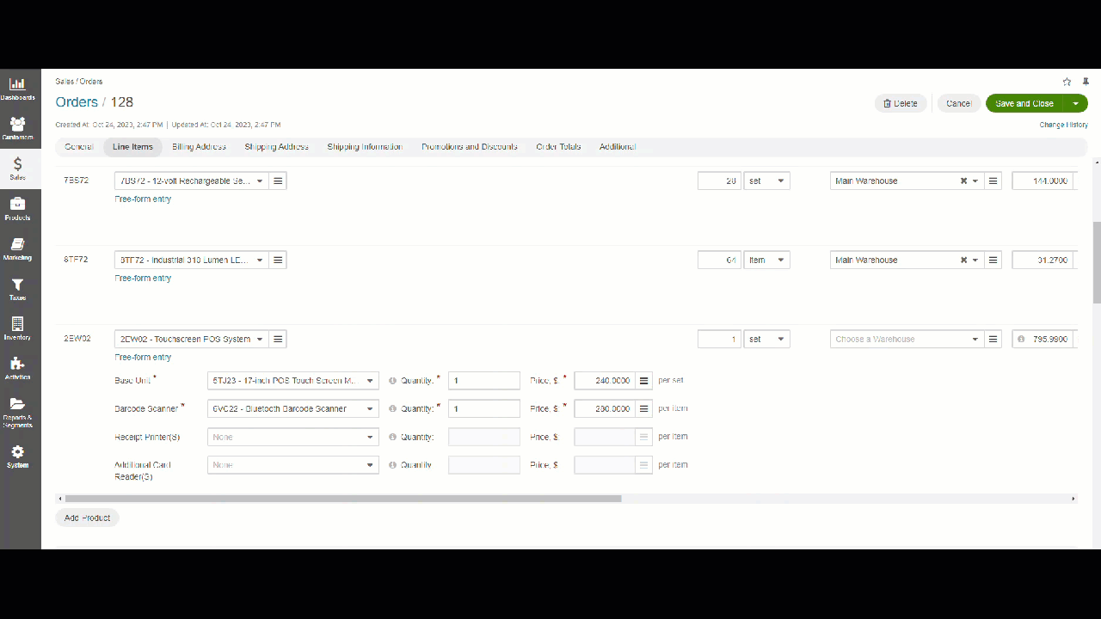The image size is (1101, 619).
Task: Click Free-form entry under the 8TF72 product
Action: pyautogui.click(x=143, y=278)
